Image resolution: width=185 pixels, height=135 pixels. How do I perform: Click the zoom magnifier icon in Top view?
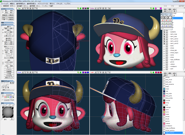pos(78,8)
